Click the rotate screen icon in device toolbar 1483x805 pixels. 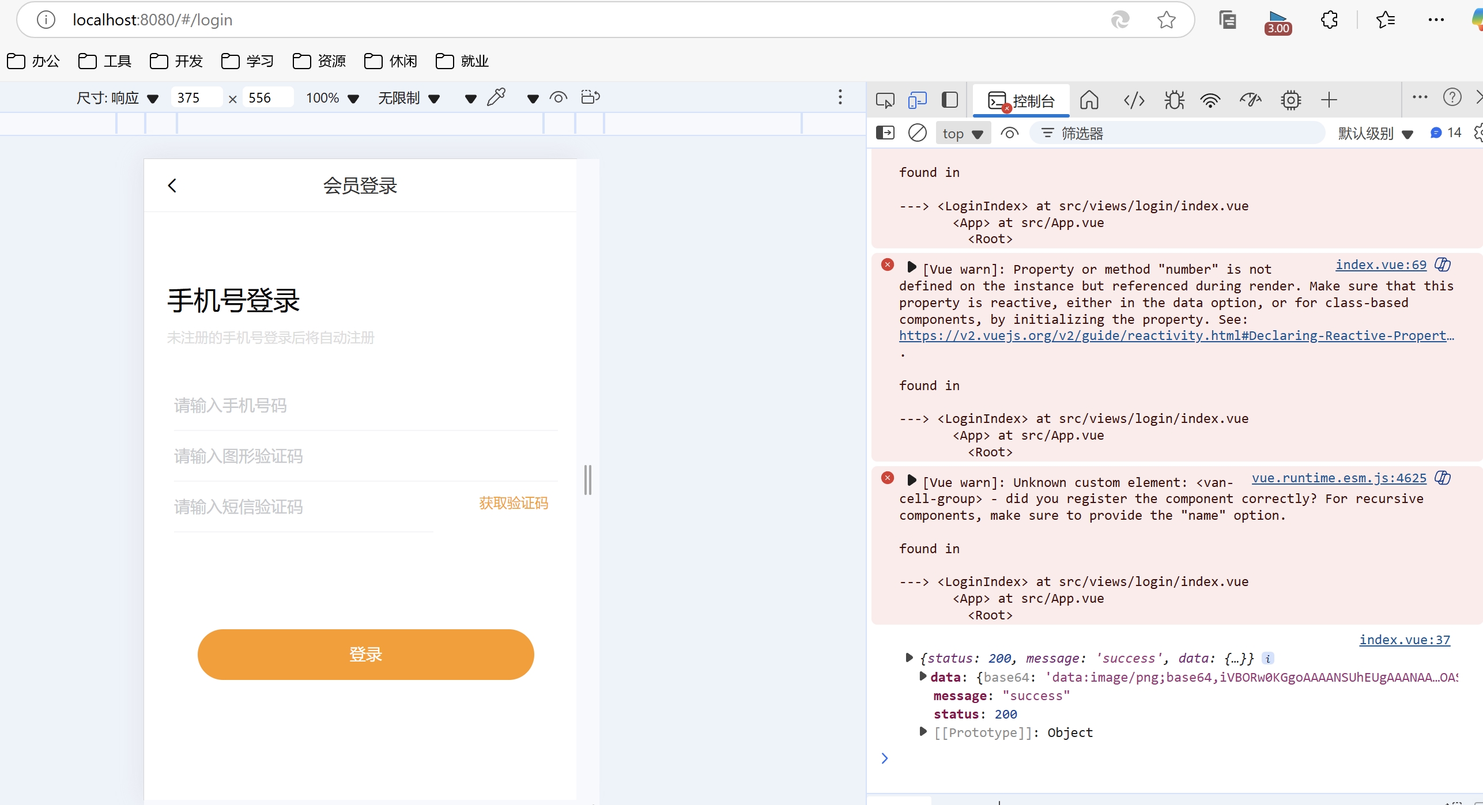(590, 97)
